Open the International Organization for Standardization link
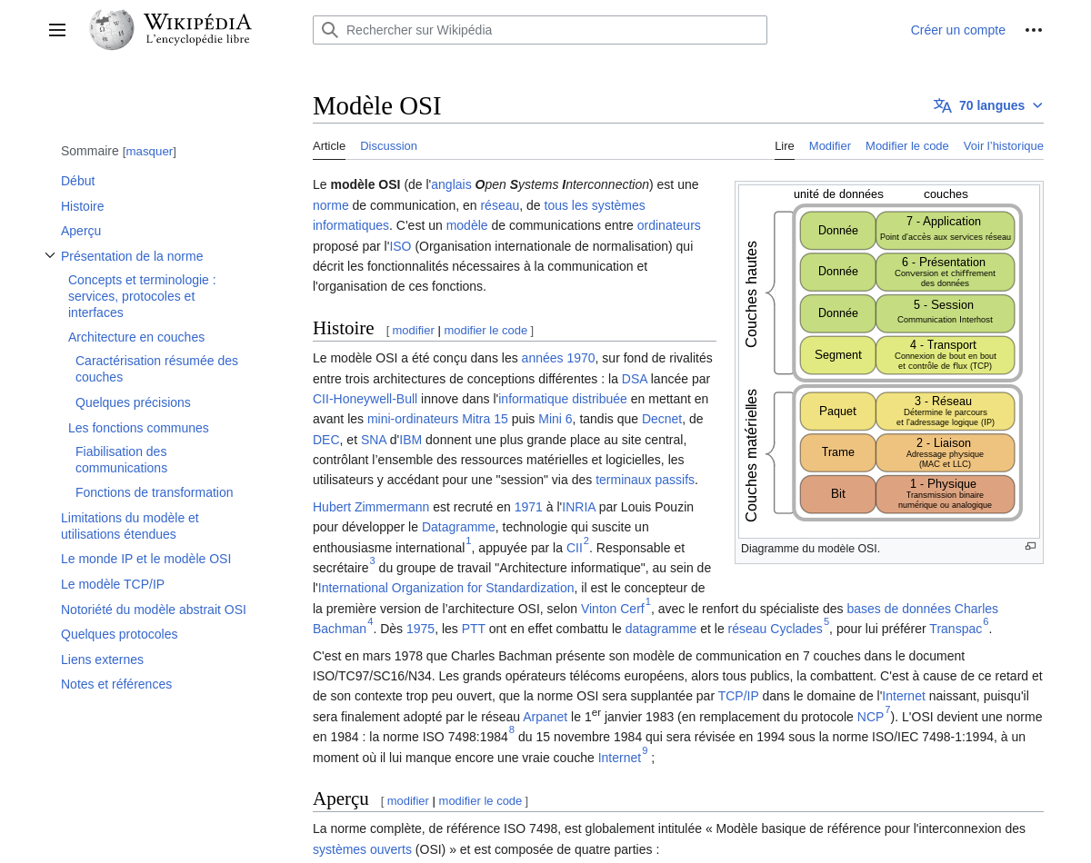 tap(446, 588)
